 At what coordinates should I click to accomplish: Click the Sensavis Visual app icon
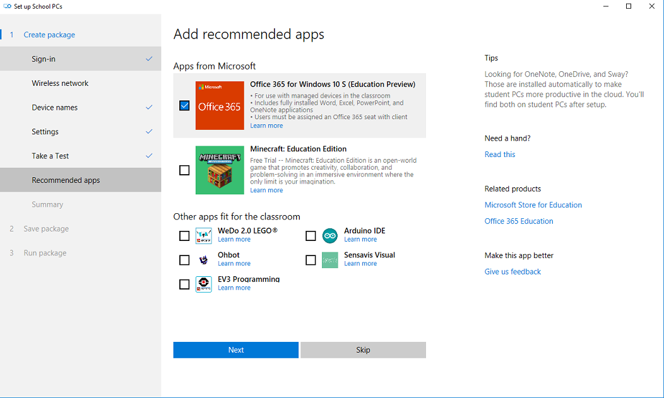[x=330, y=260]
